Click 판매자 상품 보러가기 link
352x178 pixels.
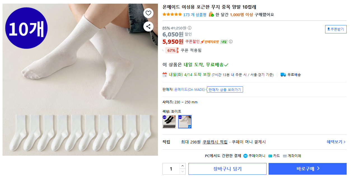[225, 89]
